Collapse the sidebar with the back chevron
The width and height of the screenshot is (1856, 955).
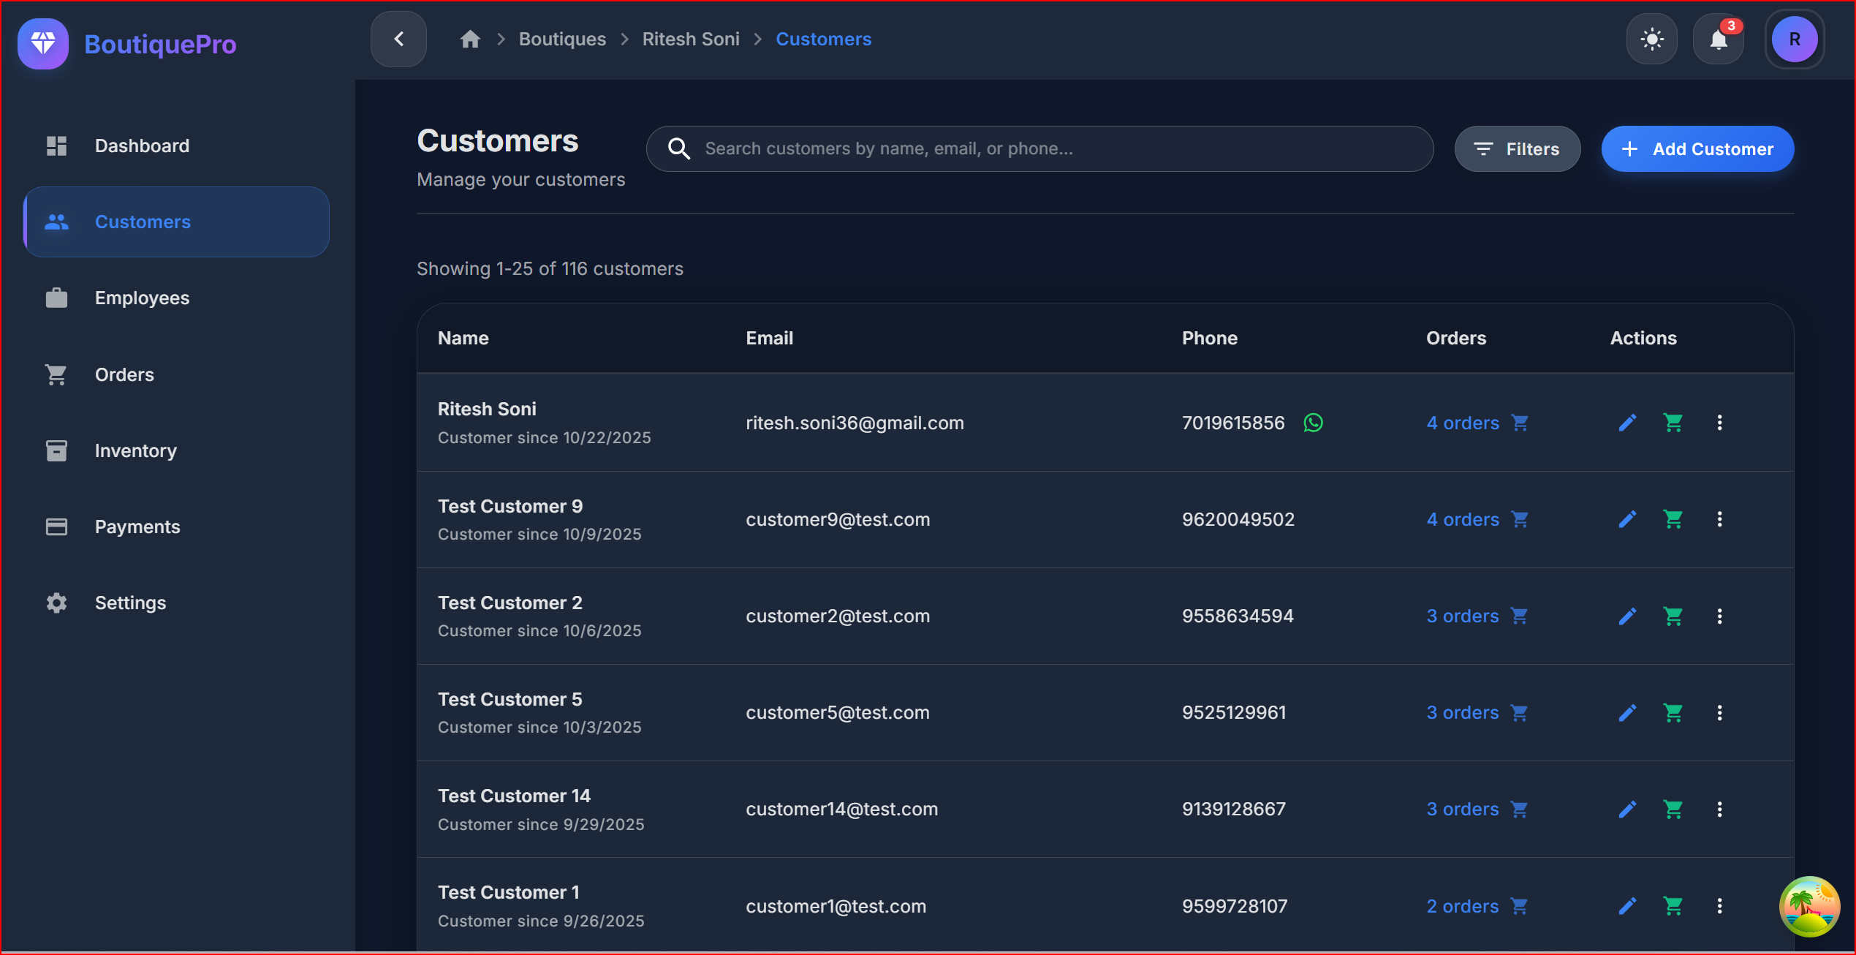point(398,39)
